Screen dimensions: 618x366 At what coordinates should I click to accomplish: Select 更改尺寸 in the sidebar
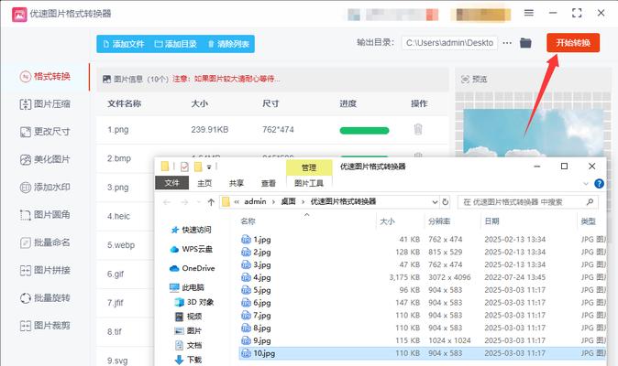point(45,132)
